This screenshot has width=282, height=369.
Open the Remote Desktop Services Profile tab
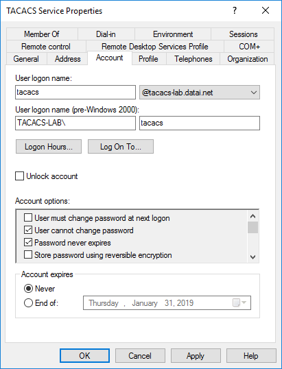(x=155, y=47)
